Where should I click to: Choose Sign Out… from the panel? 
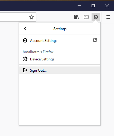click(x=60, y=70)
